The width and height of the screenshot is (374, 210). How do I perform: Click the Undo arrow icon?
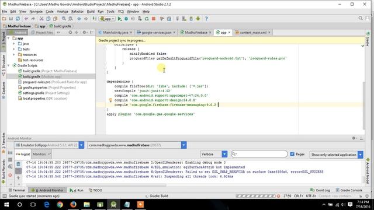(26, 19)
